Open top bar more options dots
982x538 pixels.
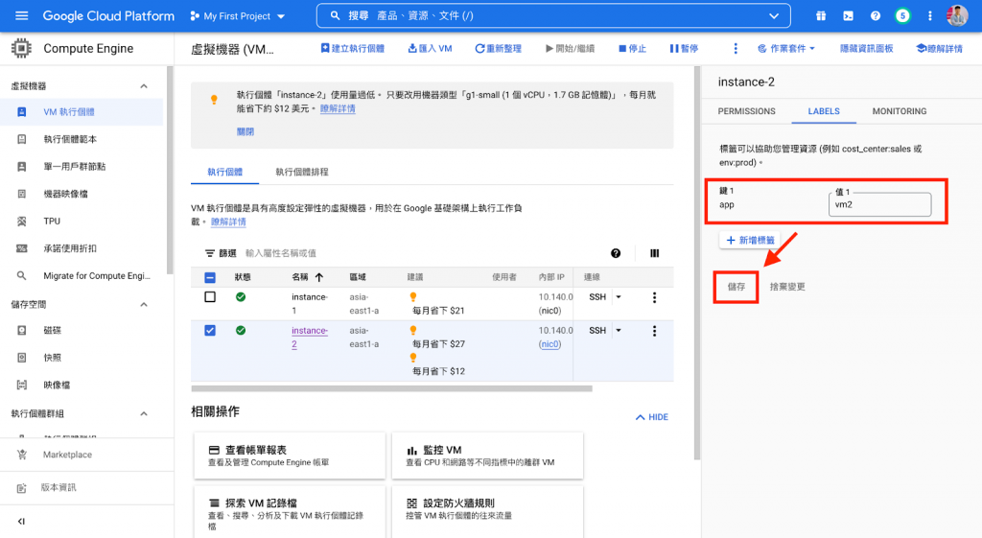pos(929,15)
